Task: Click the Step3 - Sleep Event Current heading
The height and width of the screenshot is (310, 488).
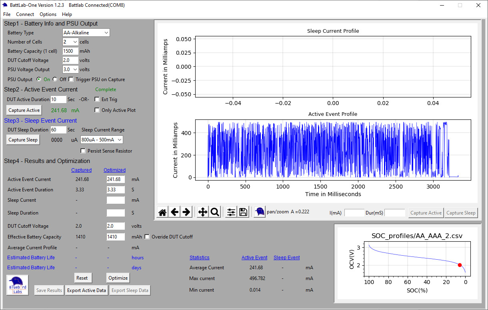Action: coord(40,120)
